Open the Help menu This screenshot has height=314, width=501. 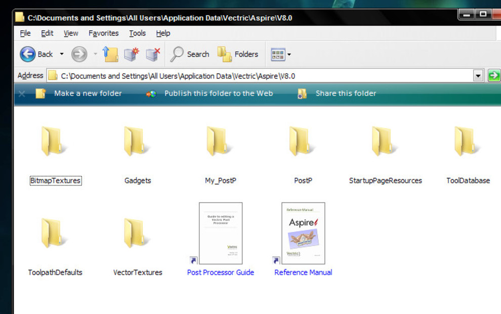(x=163, y=33)
